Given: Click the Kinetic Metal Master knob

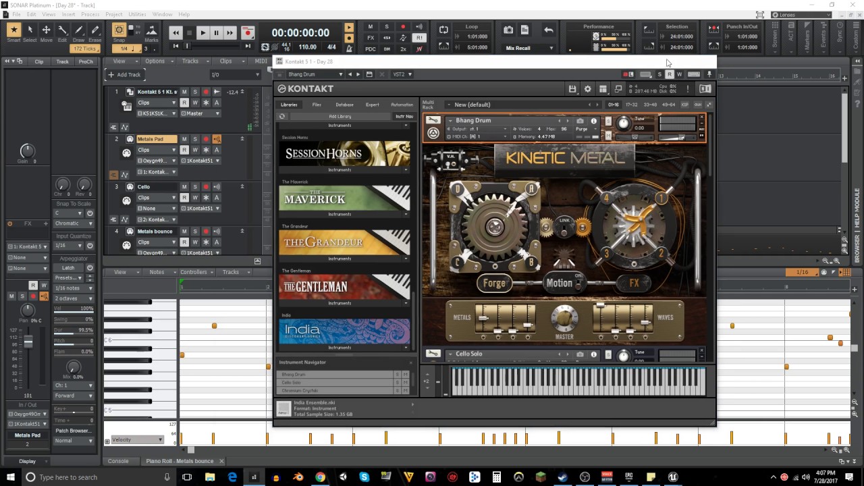Looking at the screenshot, I should (x=564, y=317).
